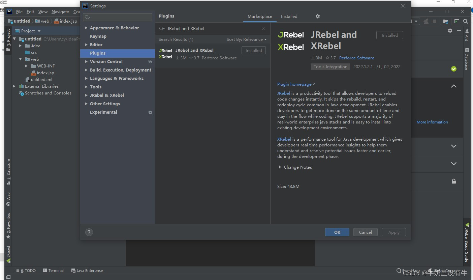Open the settings gear in Plugins header
This screenshot has width=473, height=280.
tap(317, 16)
